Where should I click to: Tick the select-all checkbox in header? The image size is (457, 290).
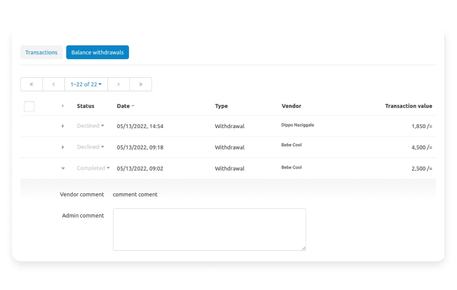[x=29, y=107]
